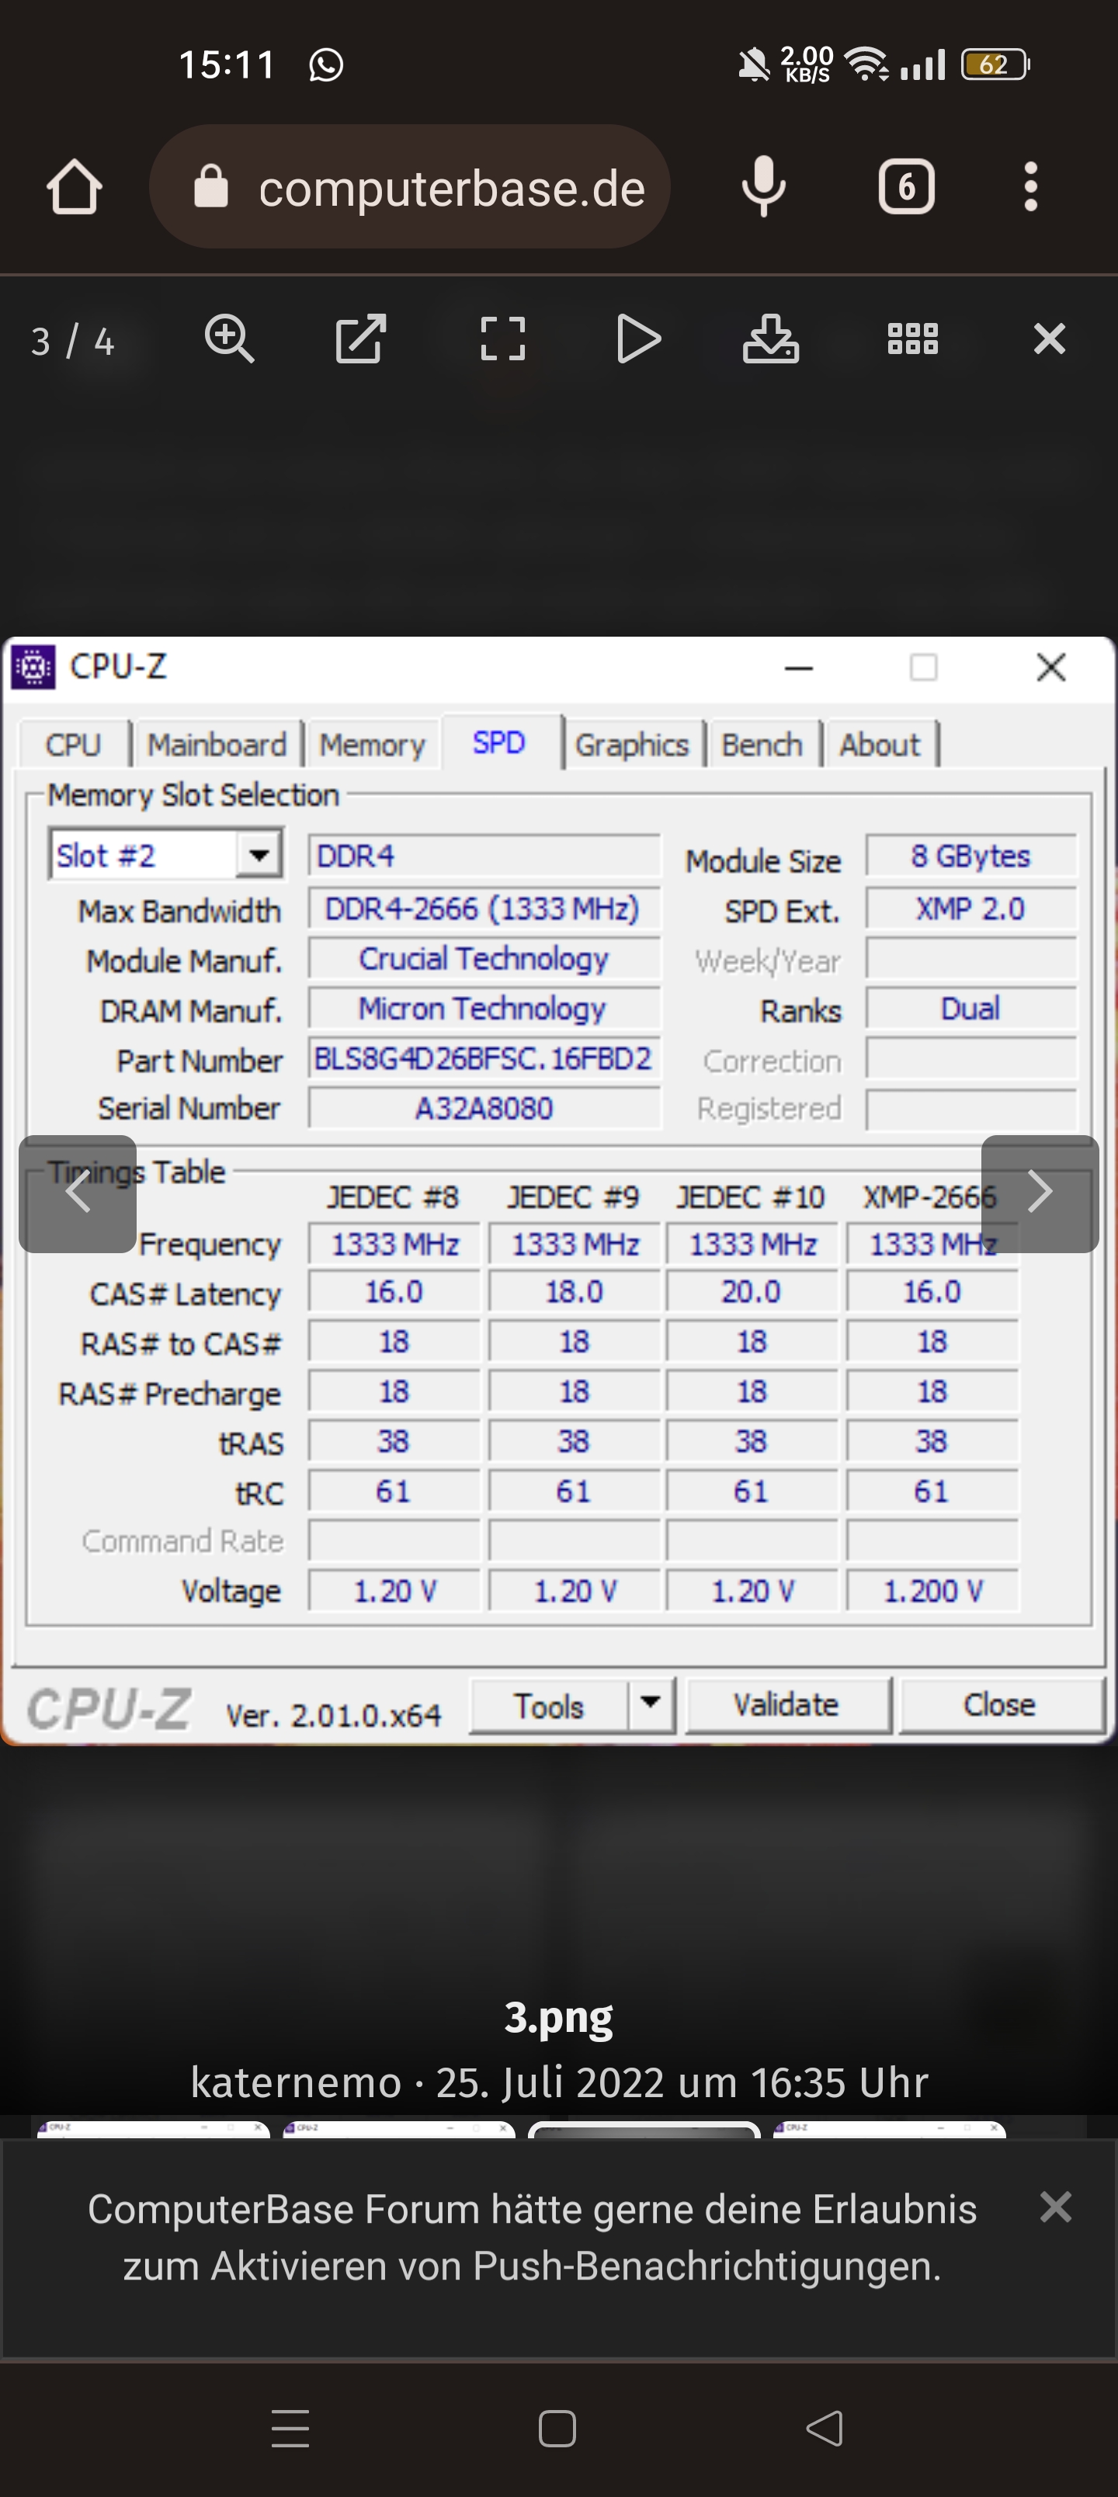Start the gallery slideshow play button

point(638,339)
